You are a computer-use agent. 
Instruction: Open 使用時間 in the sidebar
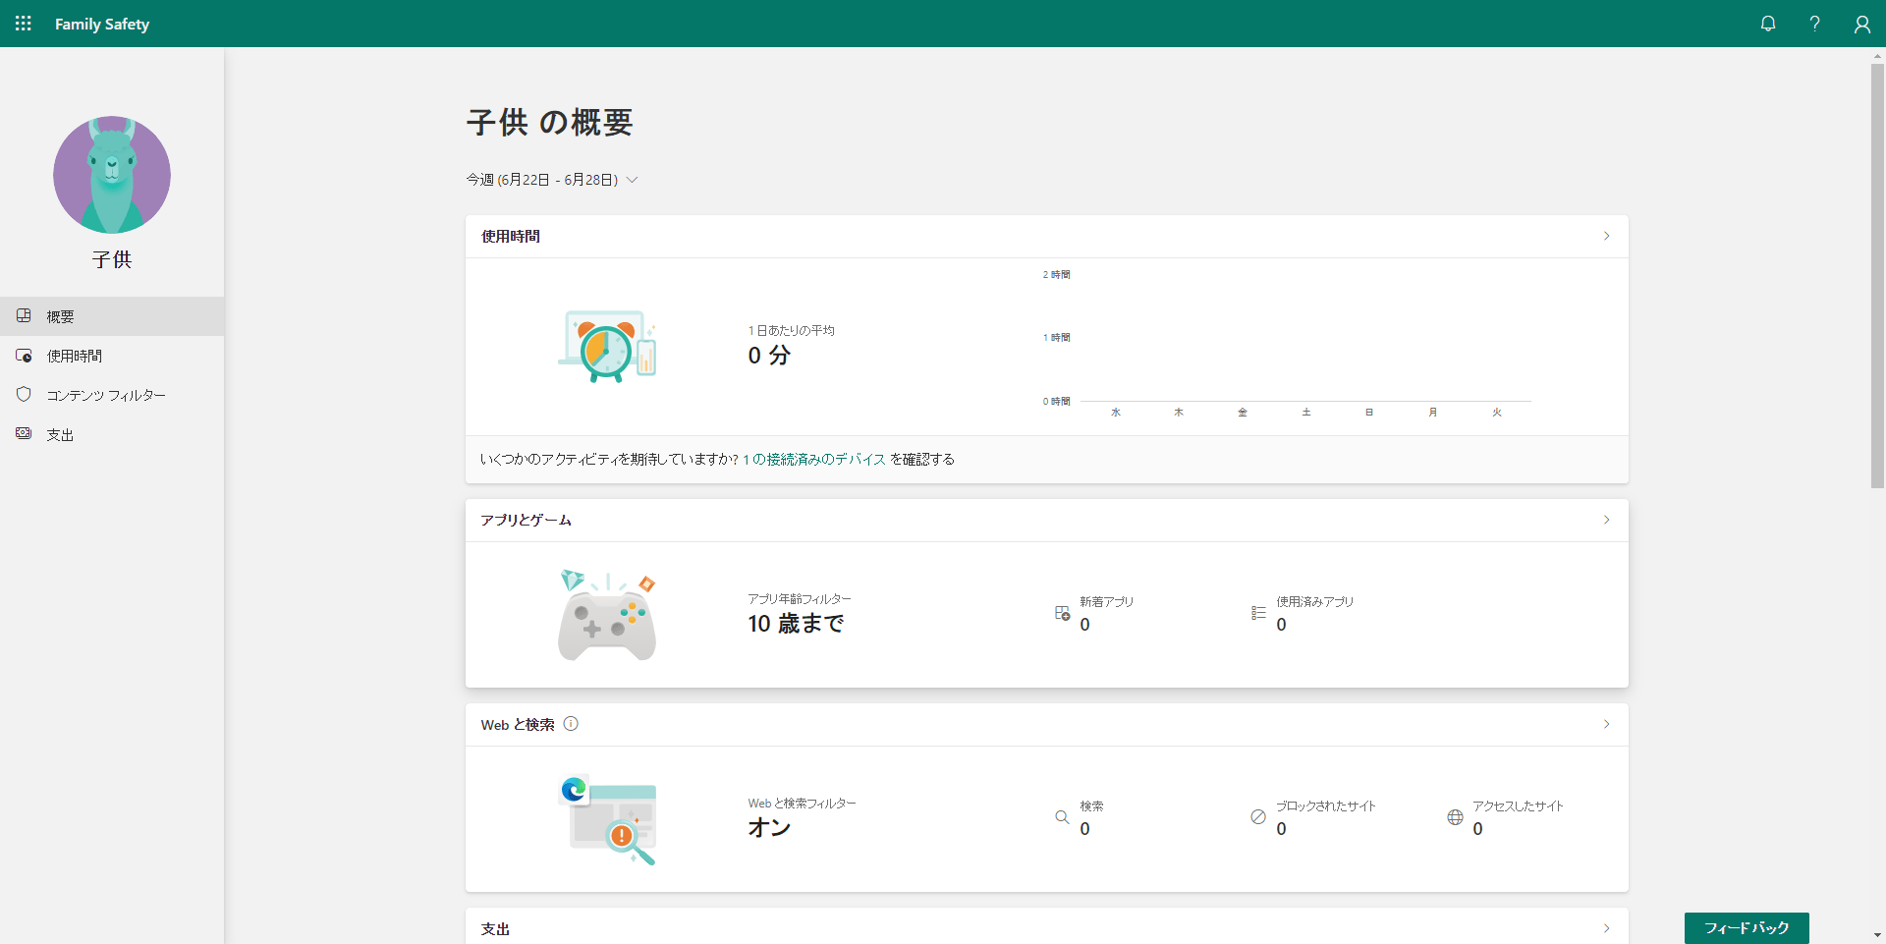pyautogui.click(x=112, y=356)
